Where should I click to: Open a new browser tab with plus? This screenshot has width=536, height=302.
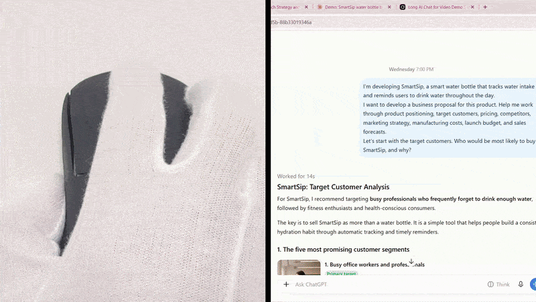click(485, 7)
